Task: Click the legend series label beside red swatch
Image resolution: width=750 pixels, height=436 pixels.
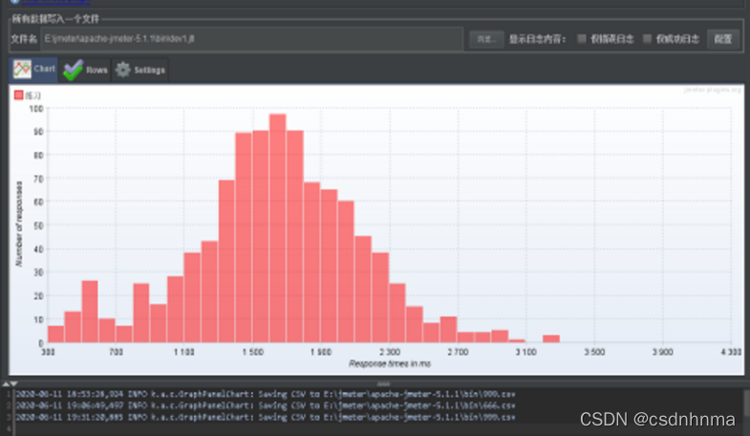Action: [x=33, y=95]
